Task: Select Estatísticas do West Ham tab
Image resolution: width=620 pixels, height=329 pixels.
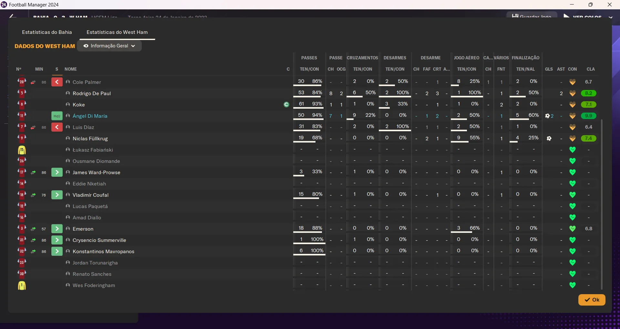Action: tap(117, 32)
